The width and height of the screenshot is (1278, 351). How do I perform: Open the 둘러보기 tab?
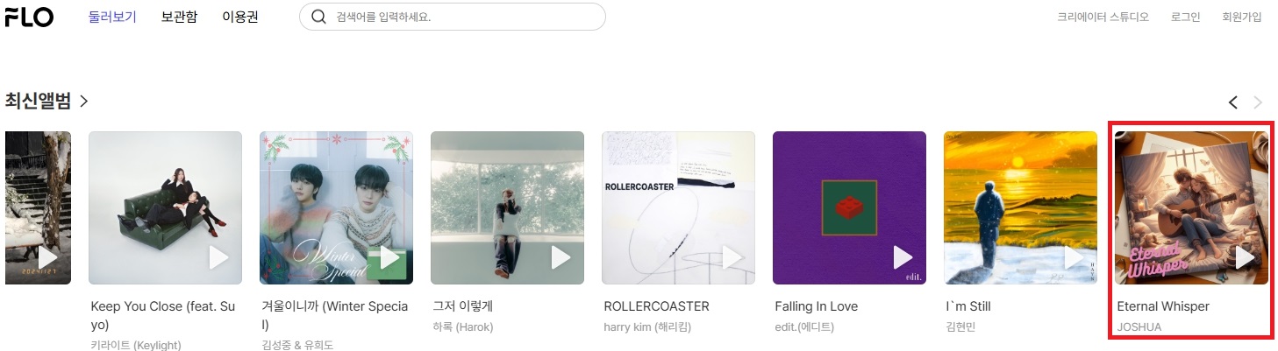112,17
